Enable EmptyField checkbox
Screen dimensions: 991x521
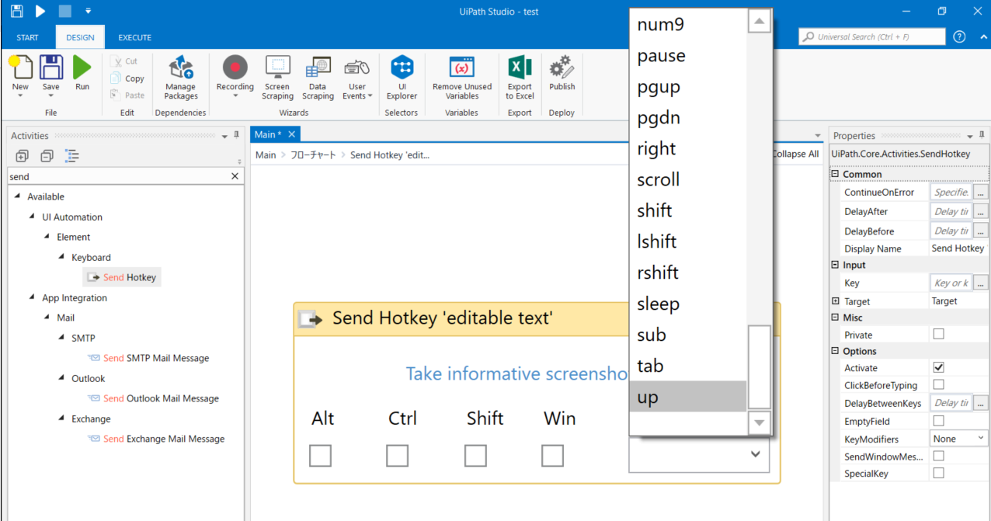[x=938, y=421]
